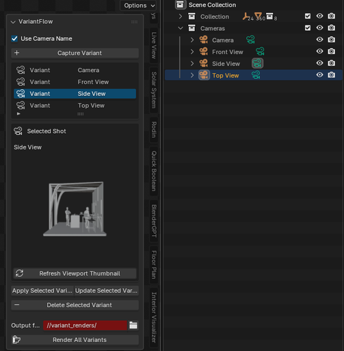Open the Interior Visualizer sidebar tab
The width and height of the screenshot is (344, 351).
click(x=154, y=317)
